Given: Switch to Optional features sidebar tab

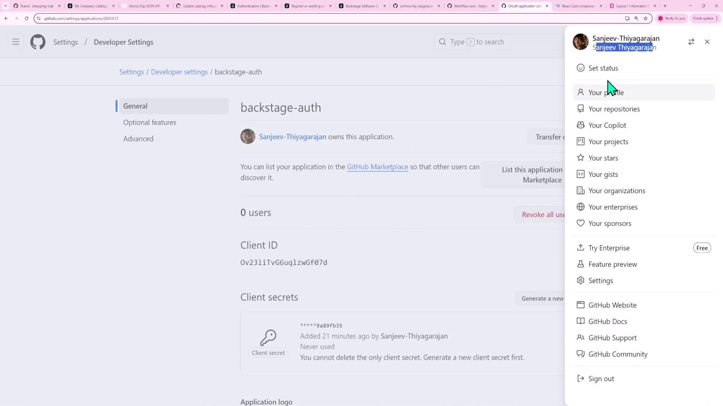Looking at the screenshot, I should [149, 123].
